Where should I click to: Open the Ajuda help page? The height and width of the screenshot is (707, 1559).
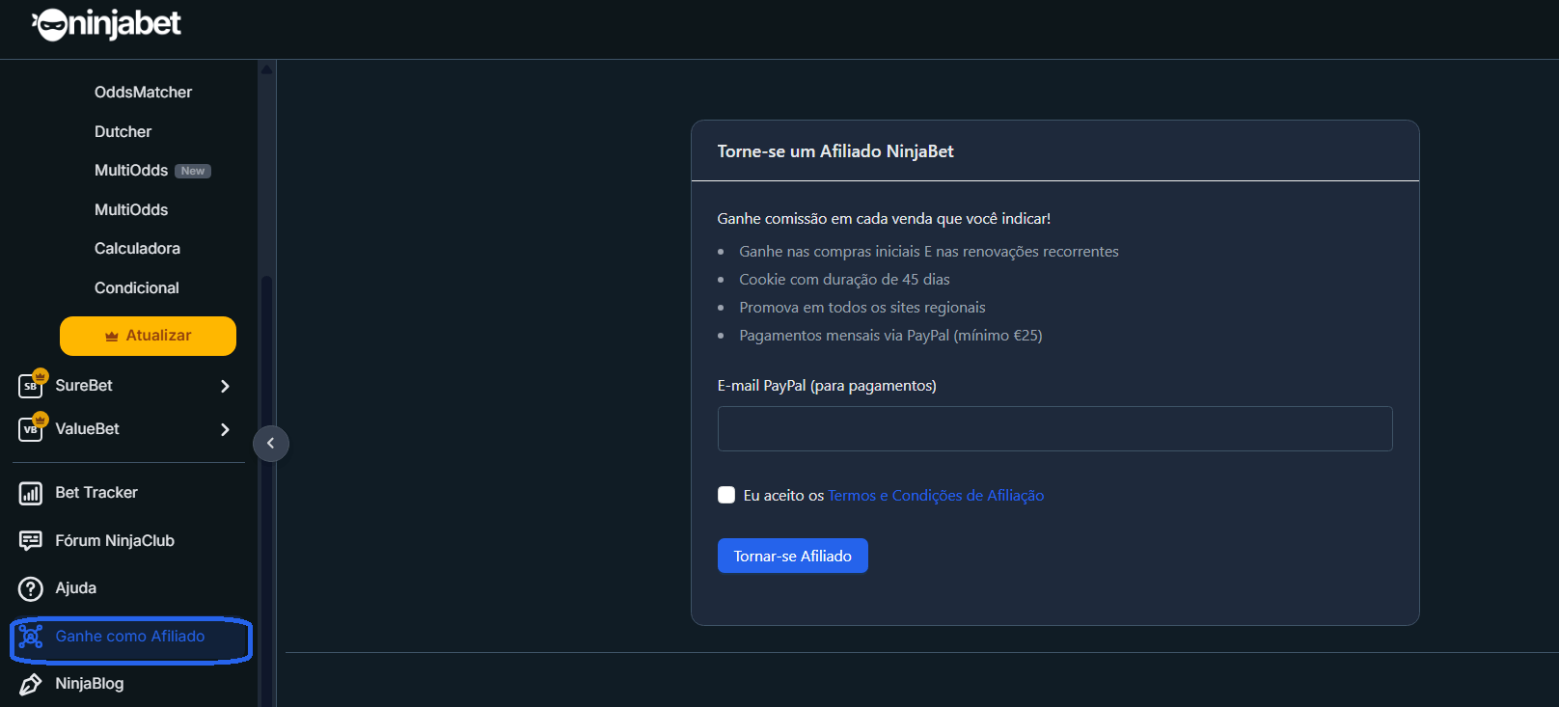click(x=75, y=588)
